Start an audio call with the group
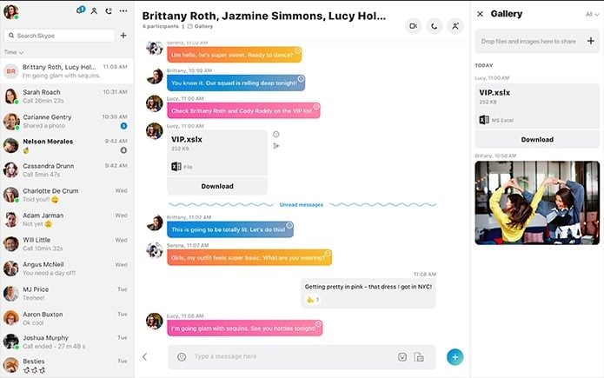This screenshot has height=378, width=604. point(435,26)
